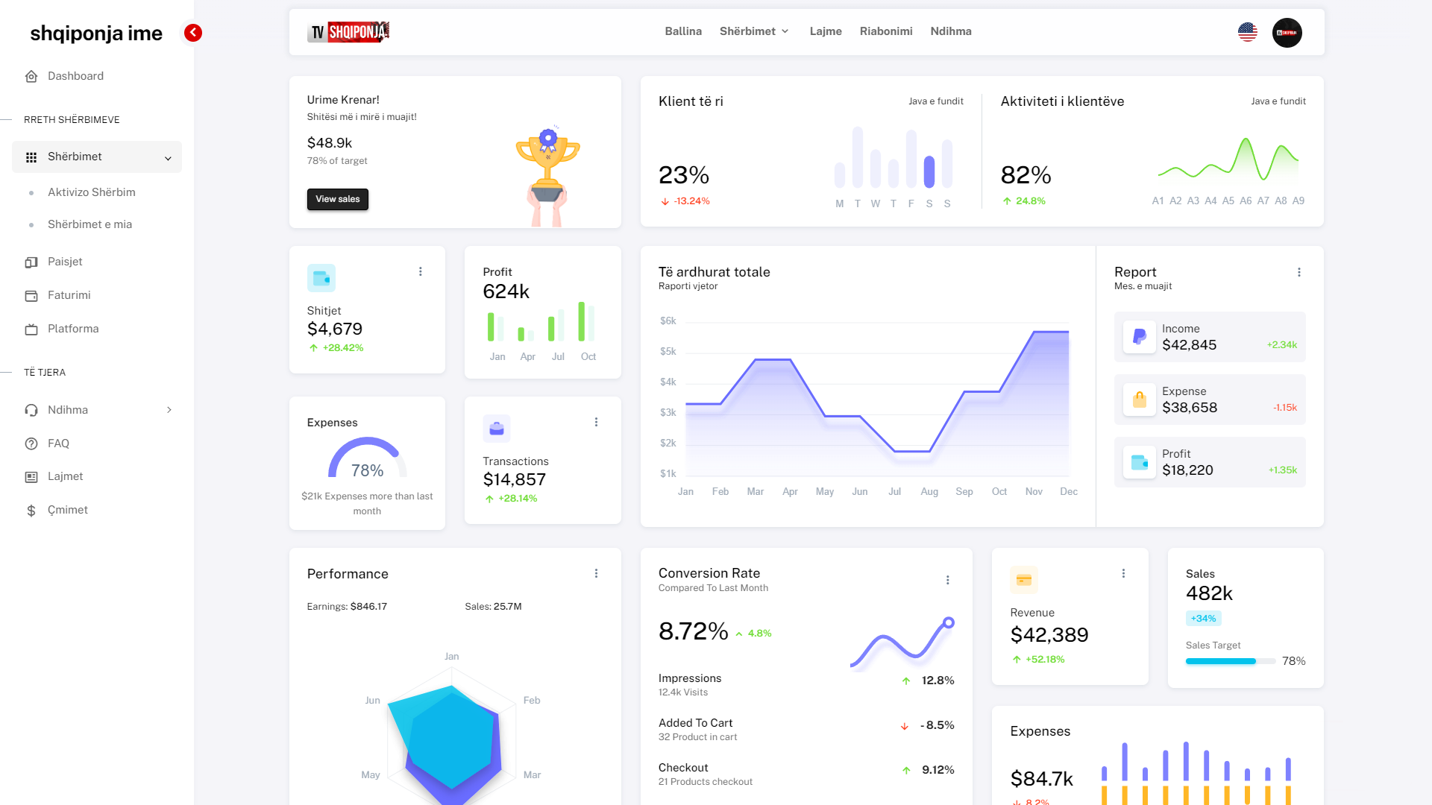The width and height of the screenshot is (1432, 805).
Task: Go to Lajme in top navigation
Action: pos(826,31)
